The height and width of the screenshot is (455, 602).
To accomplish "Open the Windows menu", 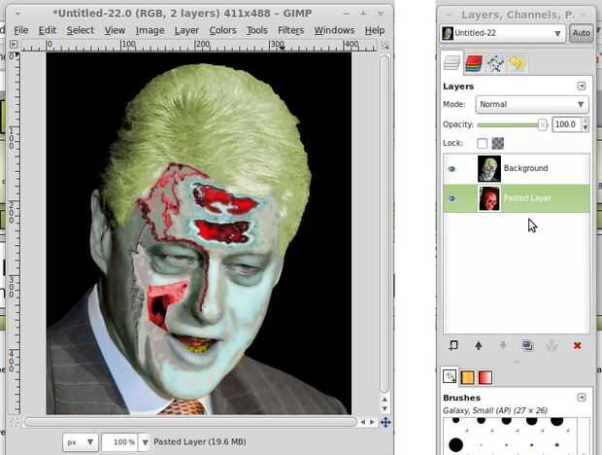I will pyautogui.click(x=334, y=30).
